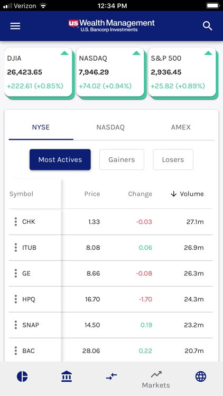Image resolution: width=223 pixels, height=396 pixels.
Task: Open options menu for ITUB row
Action: [x=16, y=248]
